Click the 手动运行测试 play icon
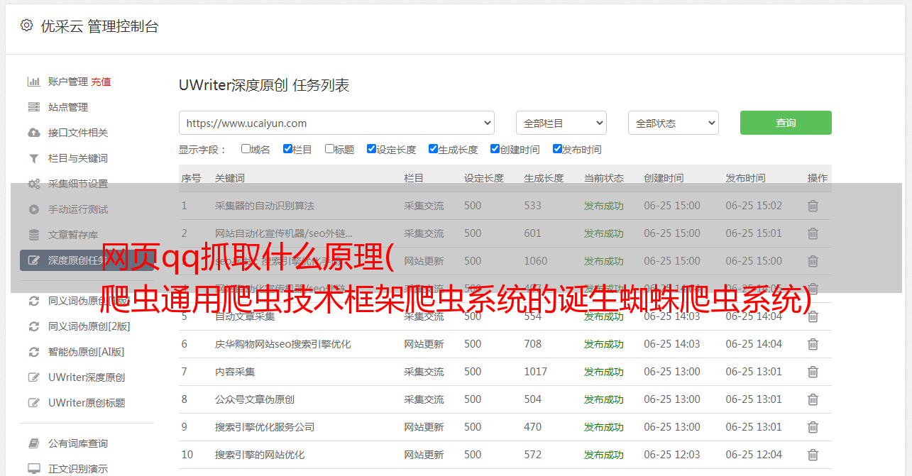 tap(33, 209)
